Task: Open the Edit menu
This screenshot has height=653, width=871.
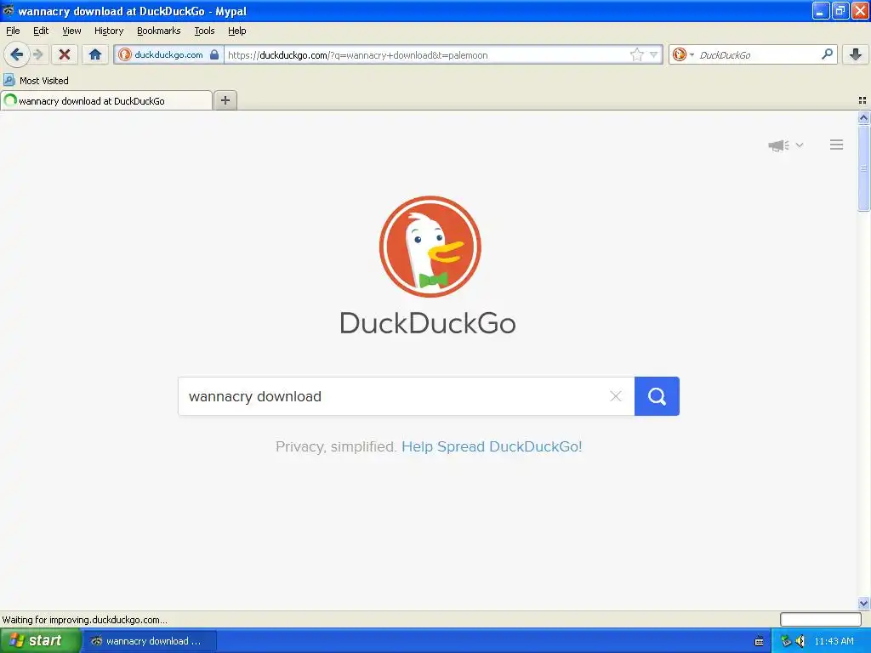Action: point(41,31)
